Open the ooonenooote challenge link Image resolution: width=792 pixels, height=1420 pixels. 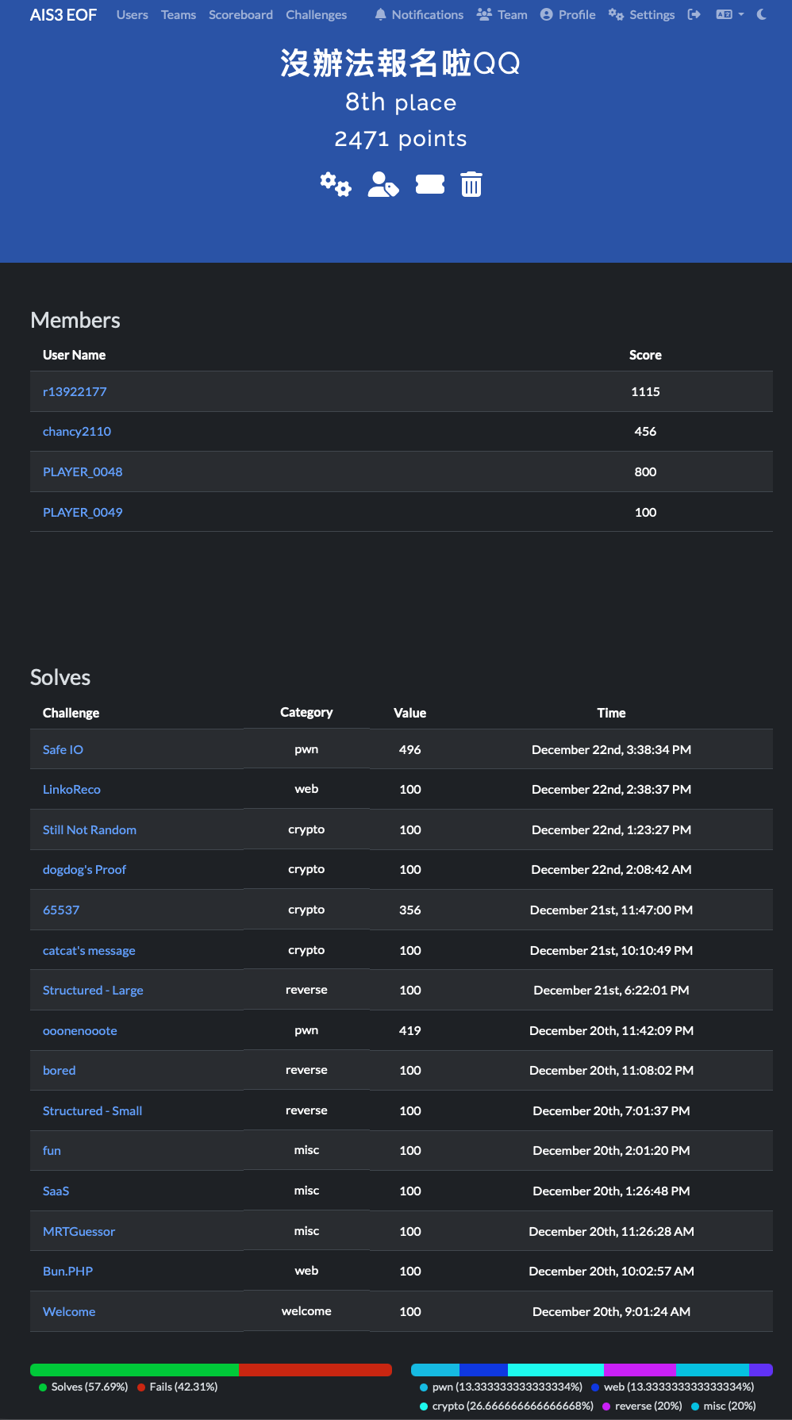79,1030
